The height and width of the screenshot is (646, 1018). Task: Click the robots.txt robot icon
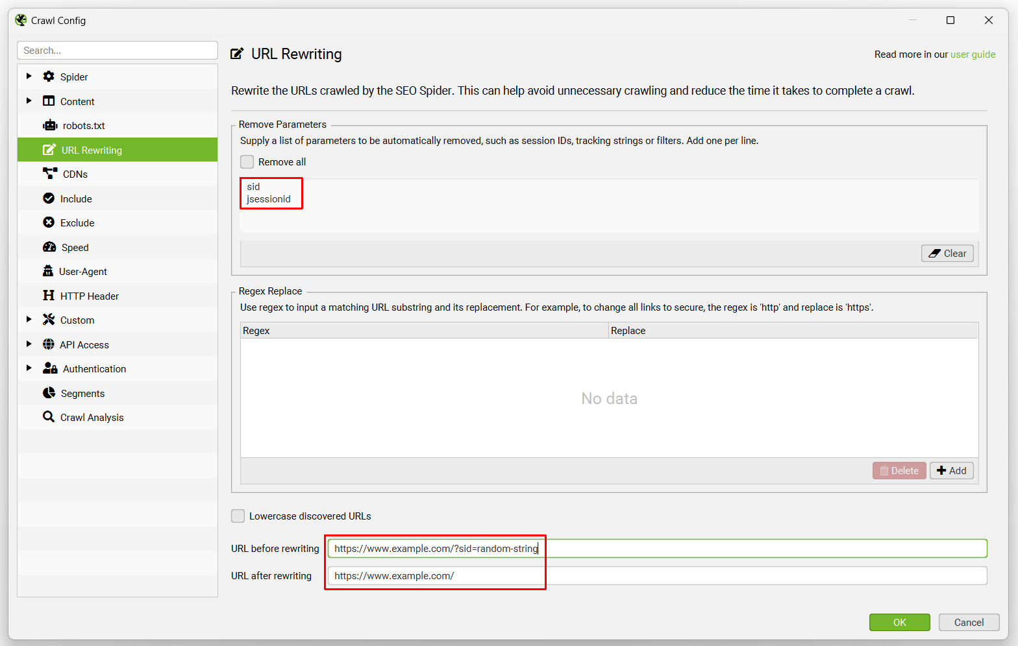[50, 125]
